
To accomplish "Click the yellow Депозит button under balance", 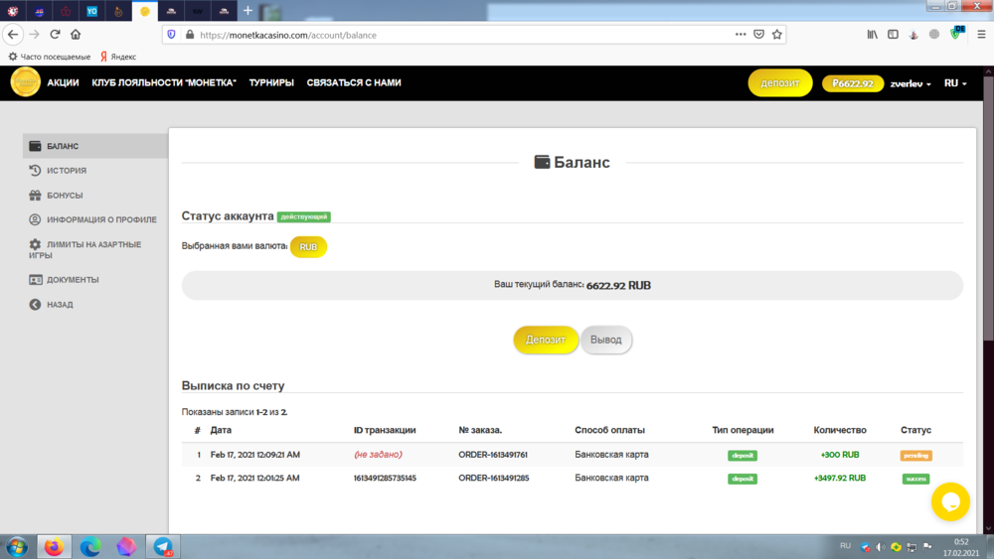I will coord(545,340).
